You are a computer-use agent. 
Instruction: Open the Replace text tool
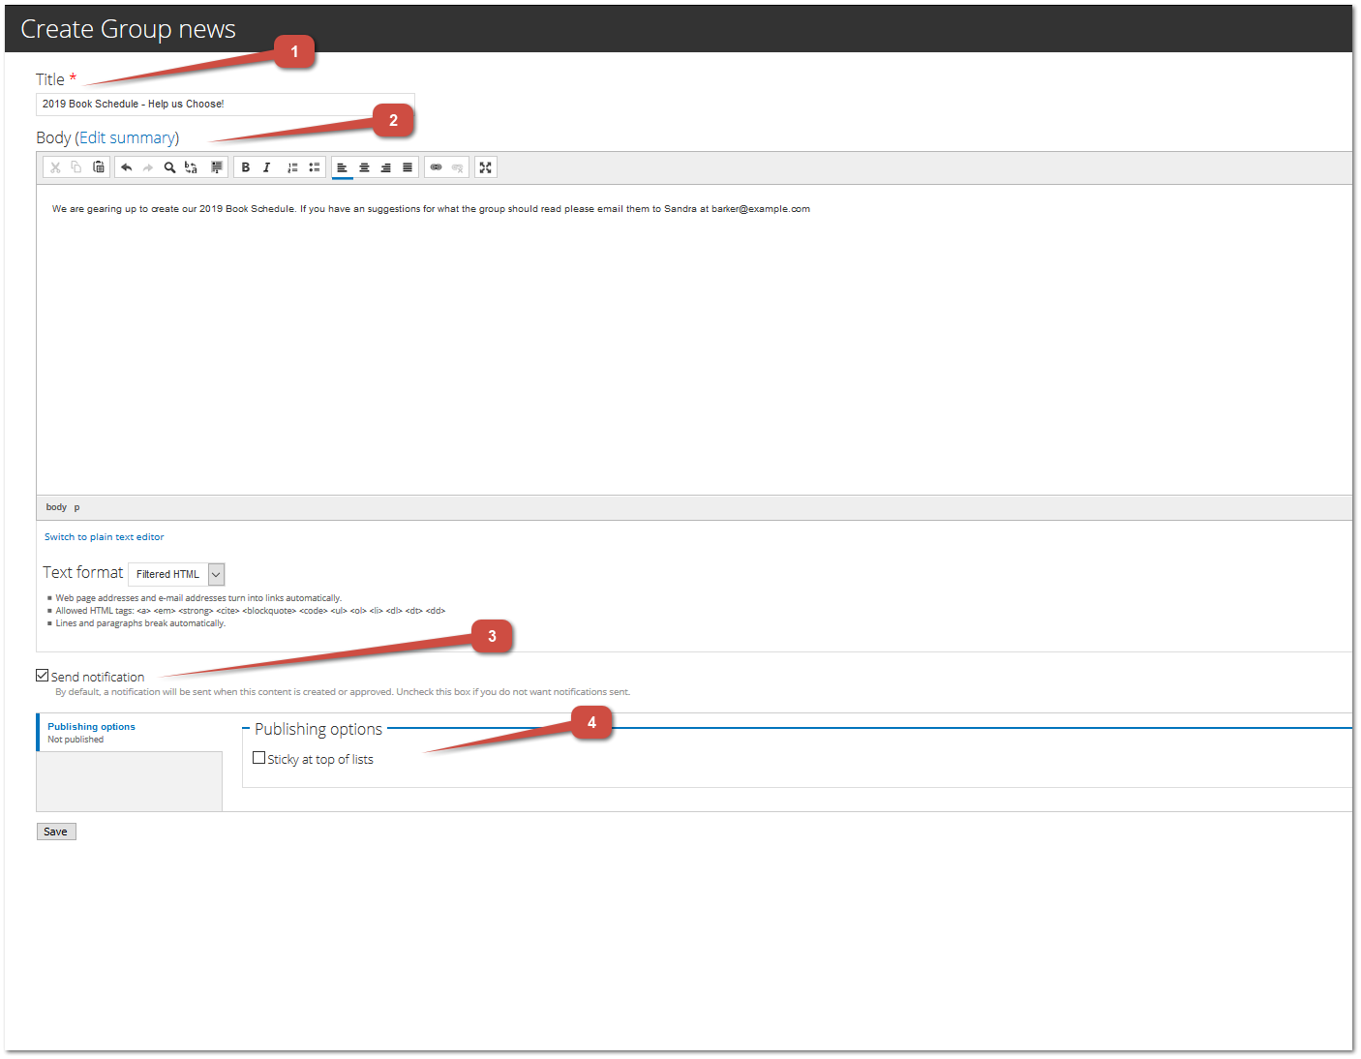(191, 167)
